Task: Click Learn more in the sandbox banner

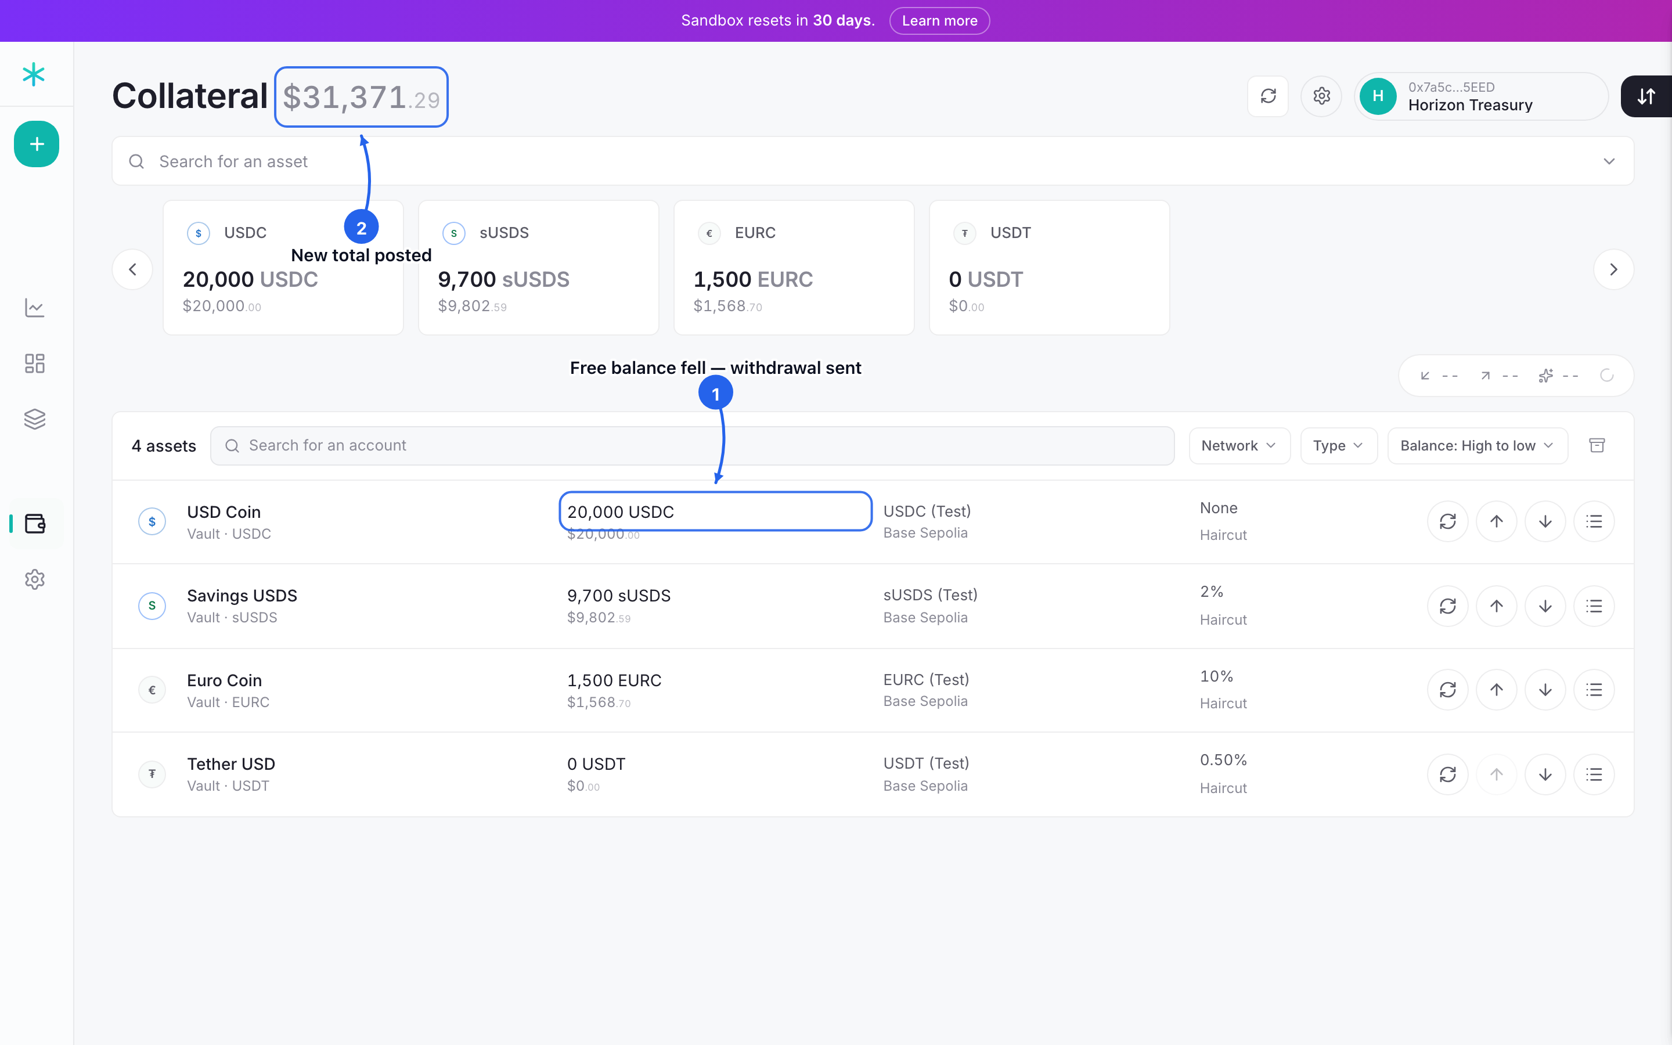Action: (x=939, y=21)
